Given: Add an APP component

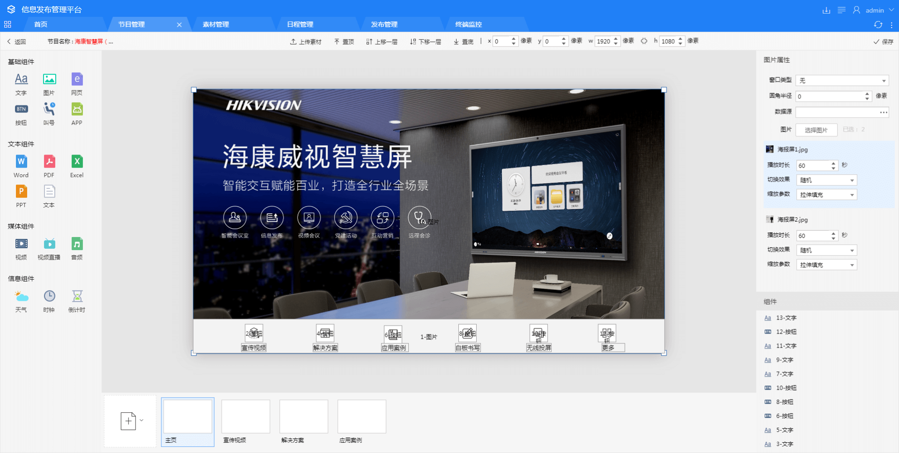Looking at the screenshot, I should [77, 114].
